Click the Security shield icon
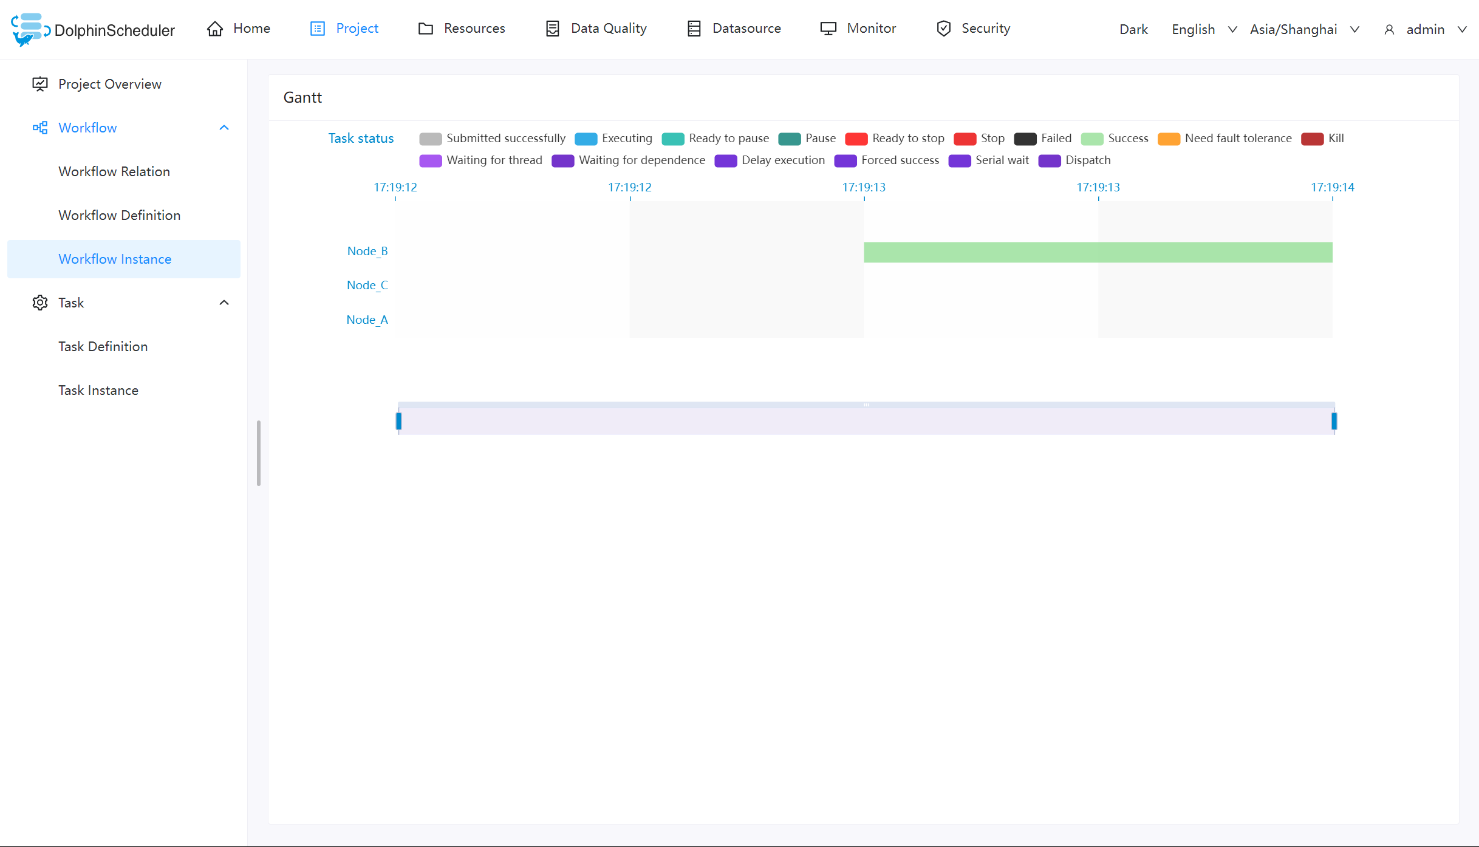The image size is (1479, 847). (943, 29)
